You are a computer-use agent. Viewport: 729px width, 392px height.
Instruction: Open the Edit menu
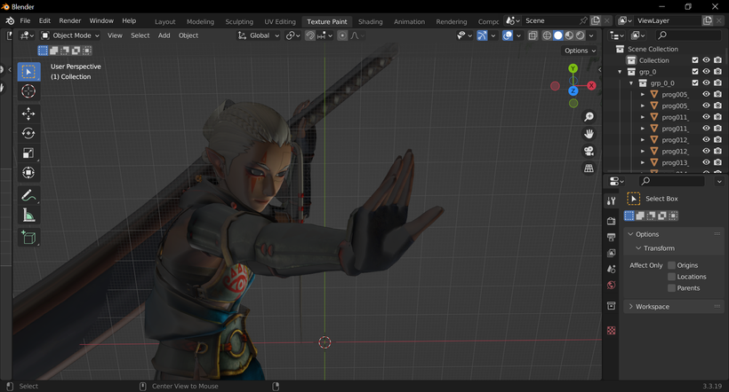pyautogui.click(x=44, y=21)
